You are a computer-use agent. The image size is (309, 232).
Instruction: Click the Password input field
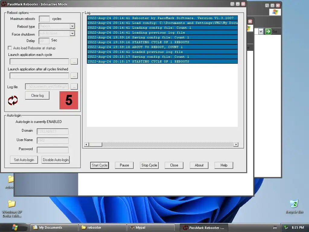[x=53, y=150]
